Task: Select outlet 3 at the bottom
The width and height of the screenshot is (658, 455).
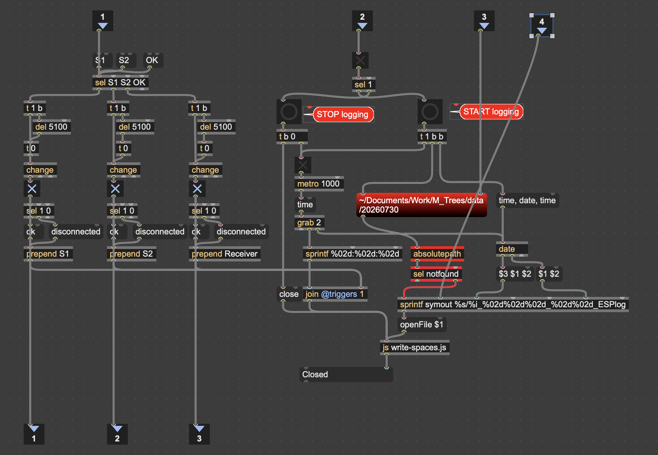Action: click(199, 434)
